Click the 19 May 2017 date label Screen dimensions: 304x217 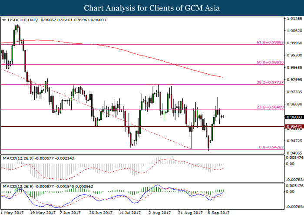(x=42, y=214)
